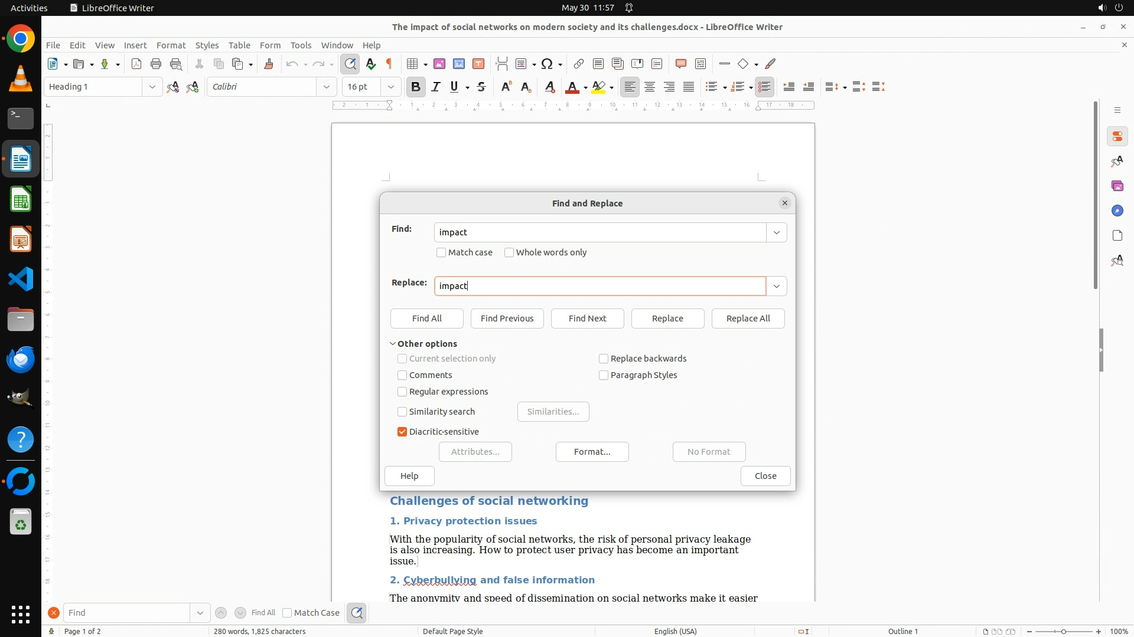
Task: Click the zoom slider in status bar
Action: 1064,631
